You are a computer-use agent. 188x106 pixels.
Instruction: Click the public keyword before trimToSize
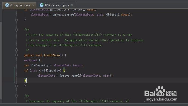[x=29, y=55]
